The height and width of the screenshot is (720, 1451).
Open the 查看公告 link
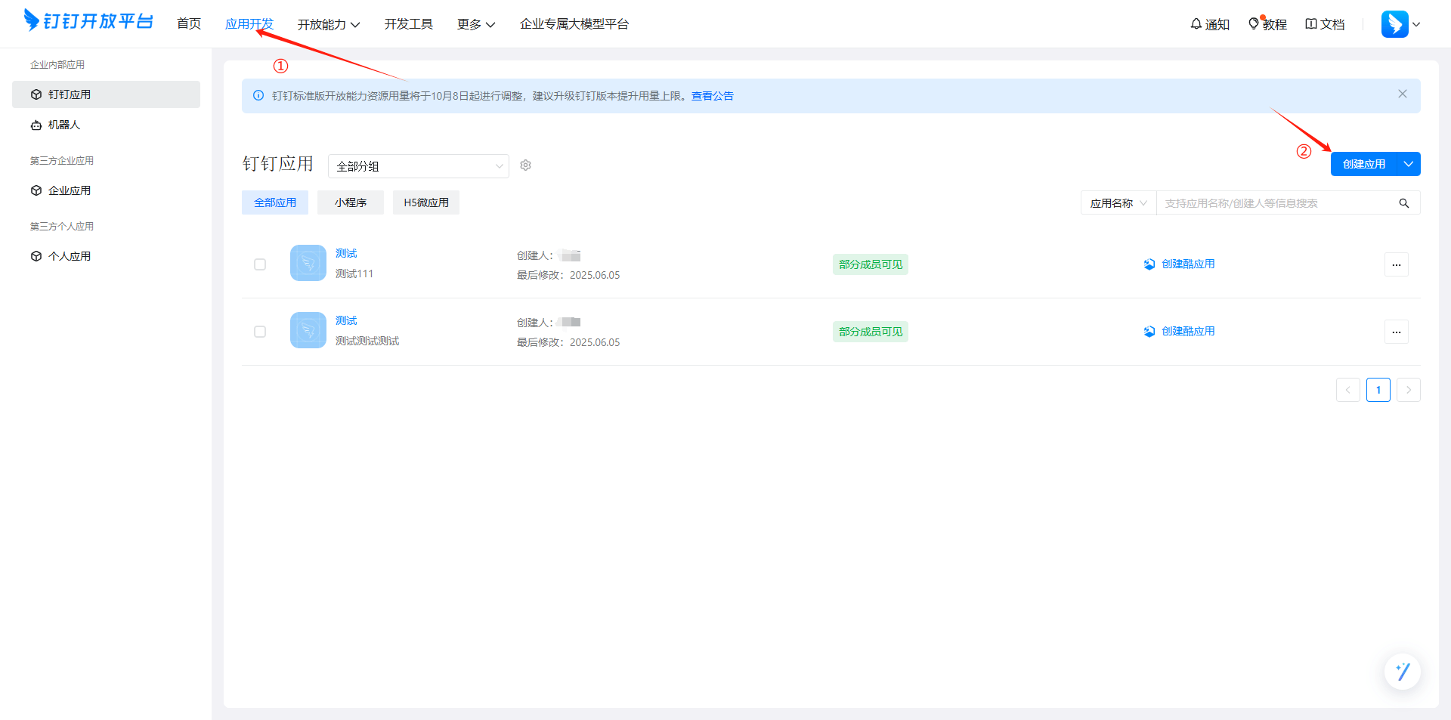(712, 96)
